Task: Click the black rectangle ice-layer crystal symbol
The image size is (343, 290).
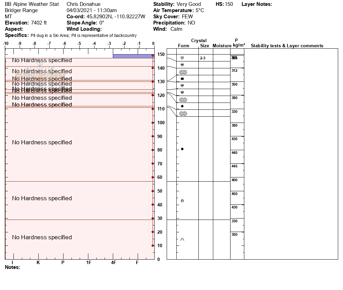Action: pyautogui.click(x=182, y=79)
